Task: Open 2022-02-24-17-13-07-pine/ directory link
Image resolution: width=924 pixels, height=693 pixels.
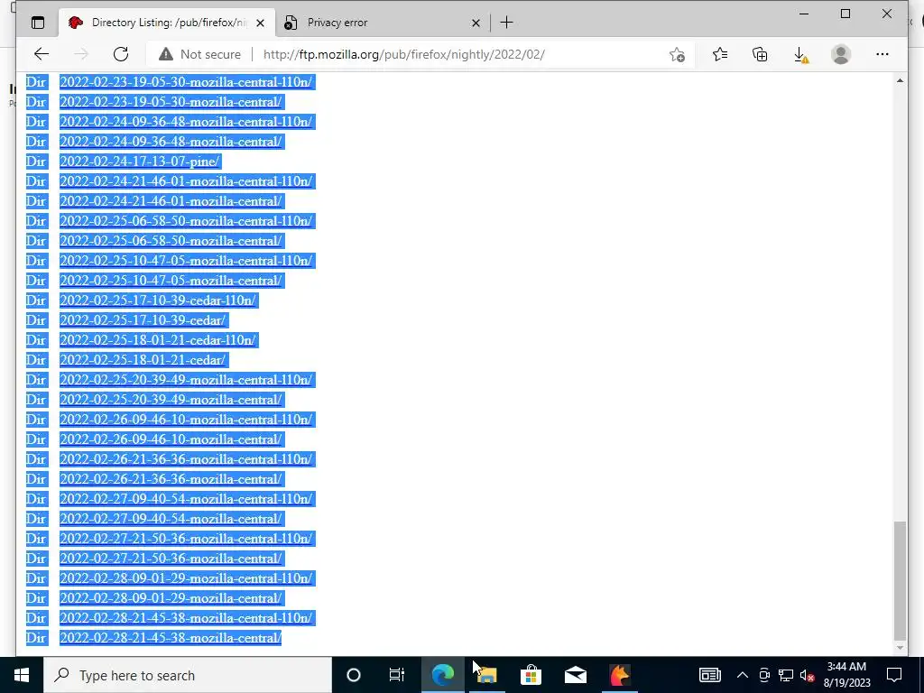Action: 140,162
